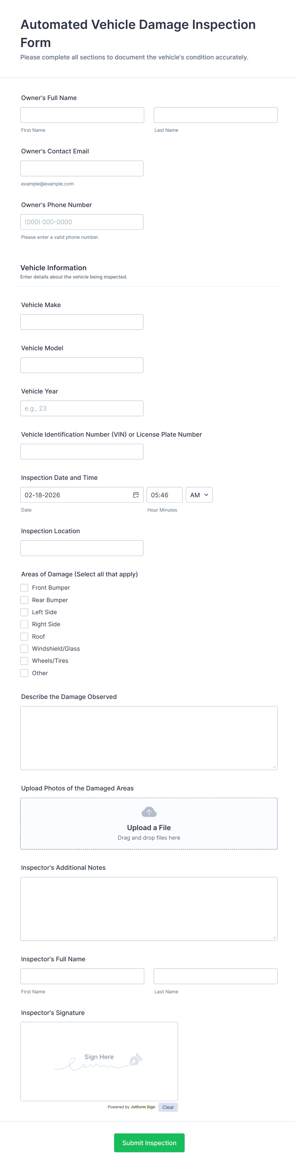Click the Upload a File drop area
Viewport: 295px width, 1168px height.
pyautogui.click(x=149, y=823)
